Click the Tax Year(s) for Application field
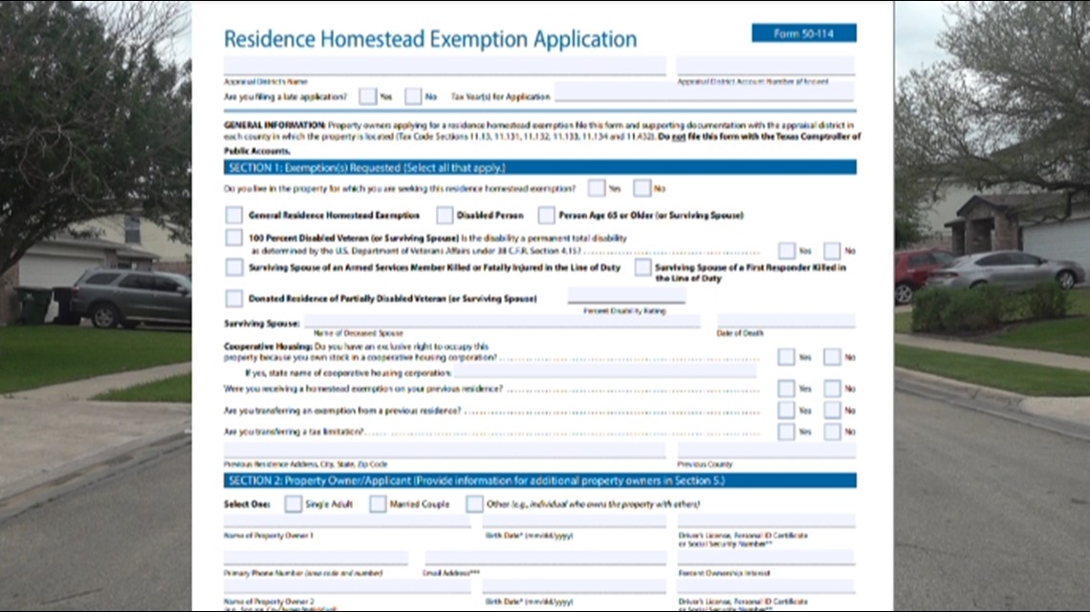The width and height of the screenshot is (1090, 612). click(704, 93)
